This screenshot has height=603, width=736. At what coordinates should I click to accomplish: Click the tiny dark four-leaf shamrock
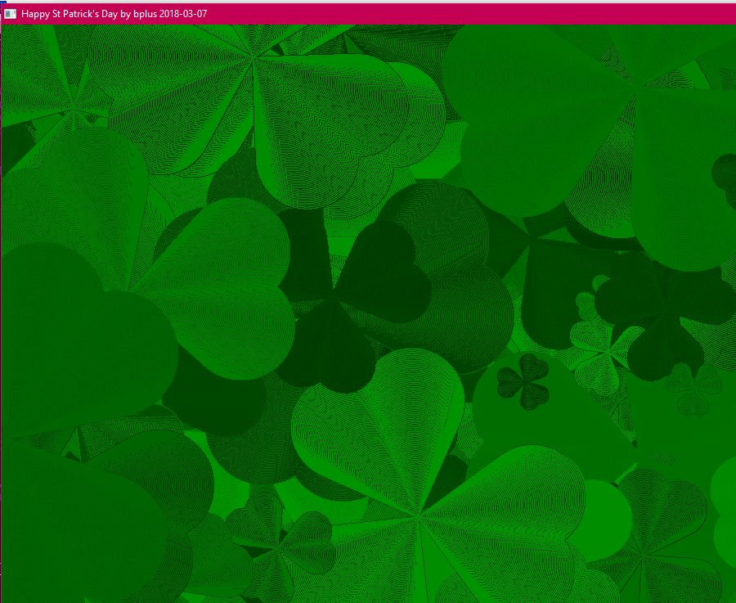523,380
